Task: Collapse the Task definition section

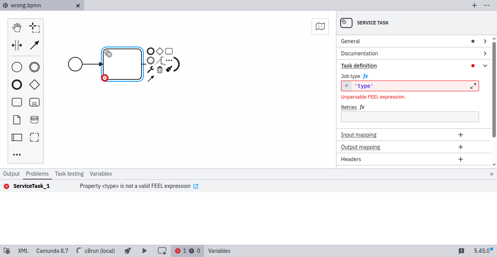Action: [485, 66]
